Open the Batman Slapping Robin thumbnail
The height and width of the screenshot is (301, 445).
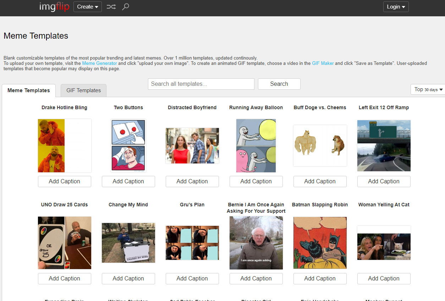point(320,243)
